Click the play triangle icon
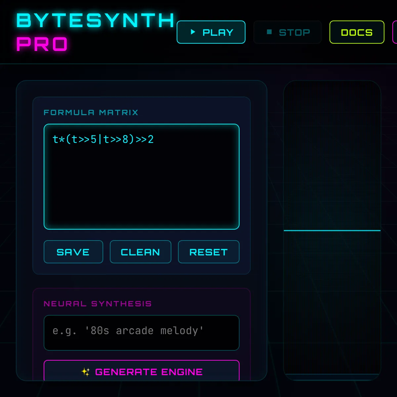 [x=193, y=32]
